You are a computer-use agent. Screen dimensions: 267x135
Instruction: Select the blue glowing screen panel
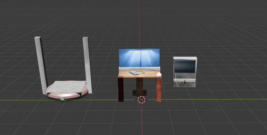point(139,58)
